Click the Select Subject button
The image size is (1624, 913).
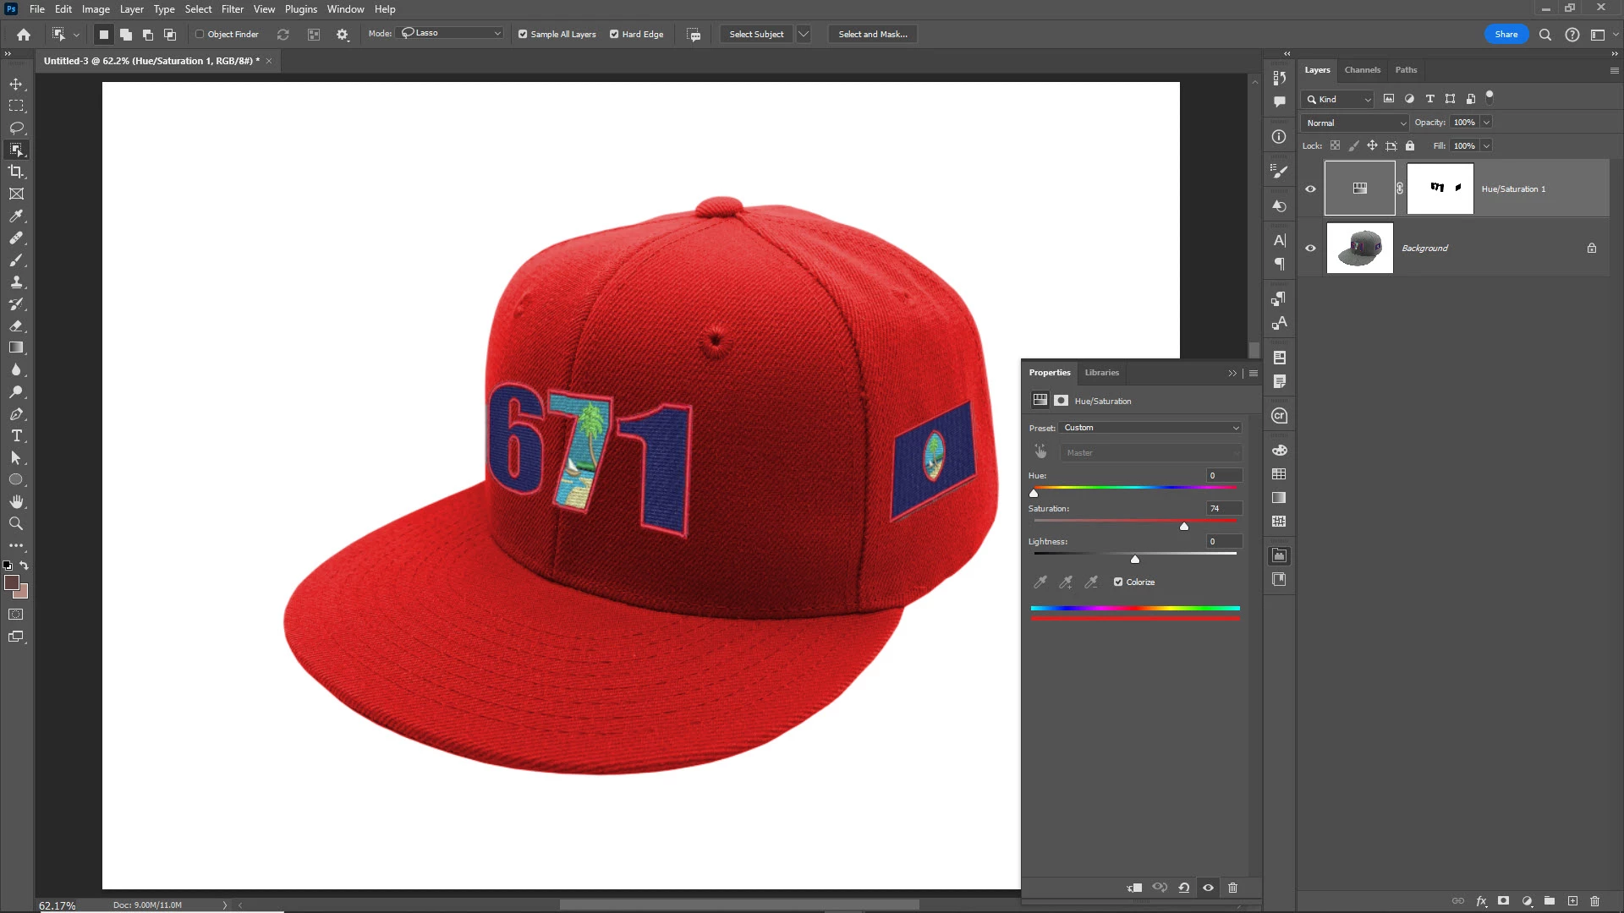[756, 35]
